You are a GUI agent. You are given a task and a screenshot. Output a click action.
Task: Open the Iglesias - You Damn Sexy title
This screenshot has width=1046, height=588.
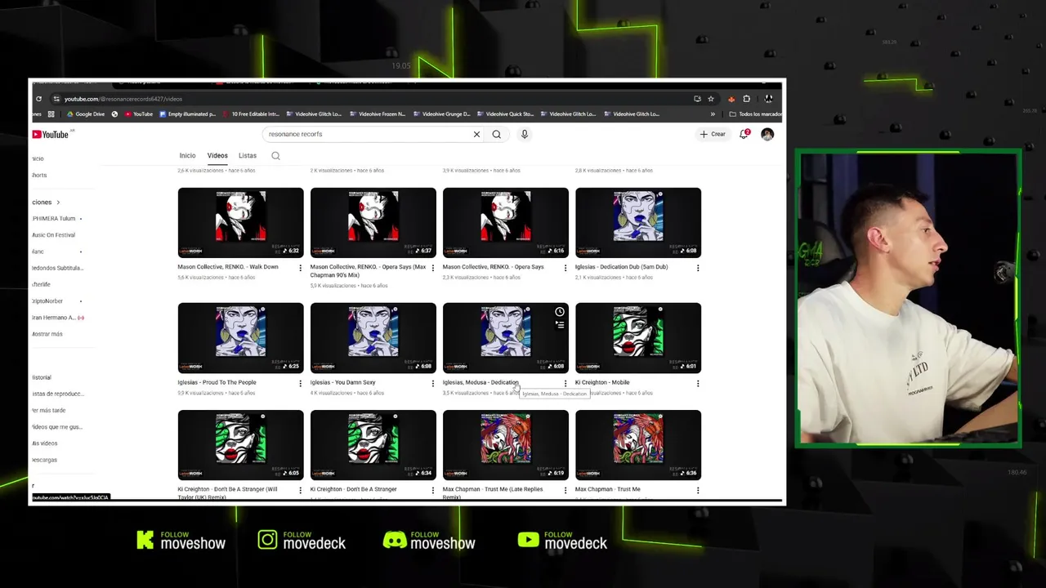coord(342,382)
